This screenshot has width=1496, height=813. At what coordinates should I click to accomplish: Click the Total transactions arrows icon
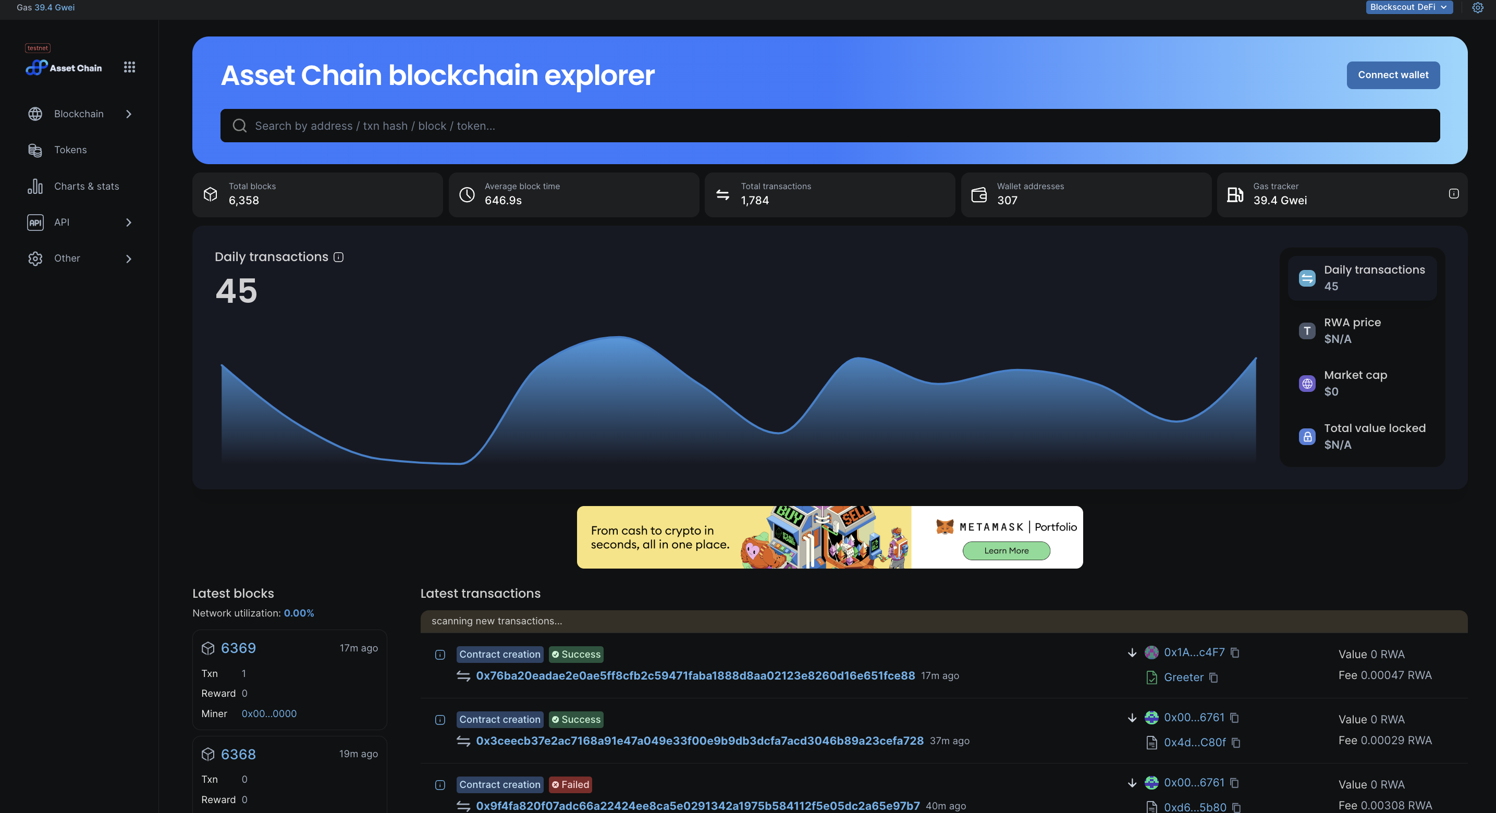(x=722, y=194)
